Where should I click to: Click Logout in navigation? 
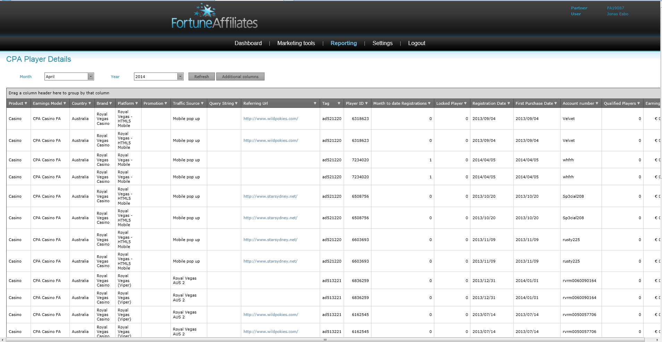[x=417, y=43]
